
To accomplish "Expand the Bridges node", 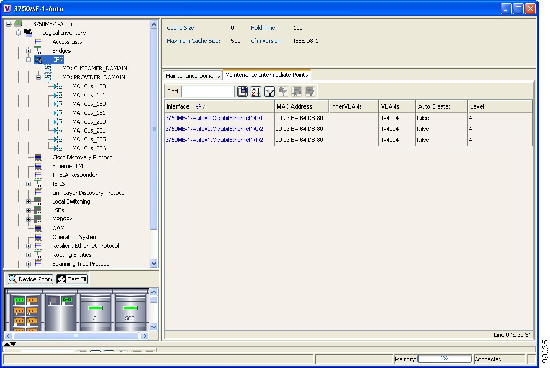I will pyautogui.click(x=28, y=51).
